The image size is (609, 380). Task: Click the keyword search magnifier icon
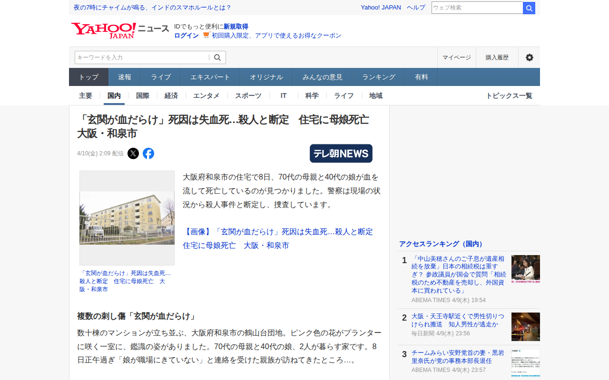217,57
